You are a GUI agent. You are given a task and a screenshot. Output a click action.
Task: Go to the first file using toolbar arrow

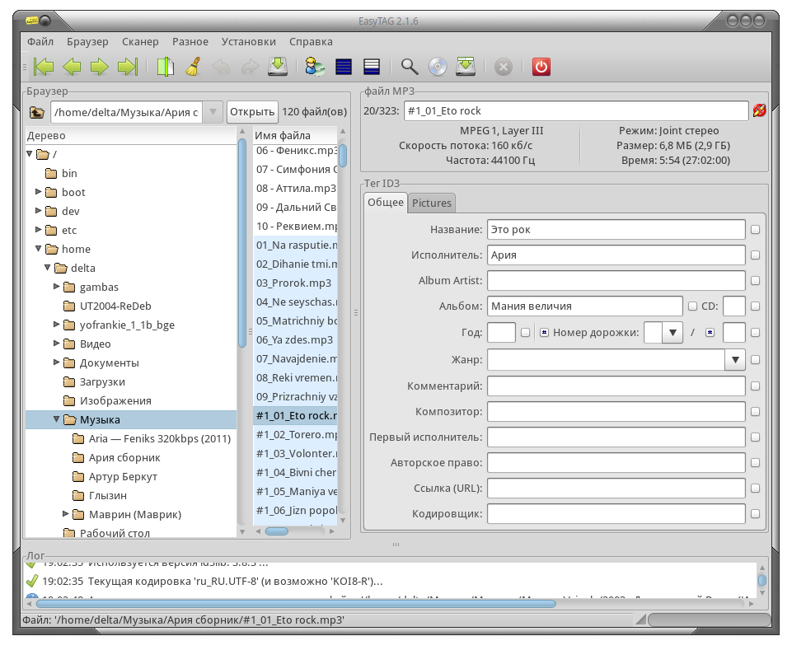[44, 68]
